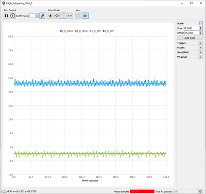The width and height of the screenshot is (206, 194).
Task: Expand the SnapShot section
Action: coord(200,52)
